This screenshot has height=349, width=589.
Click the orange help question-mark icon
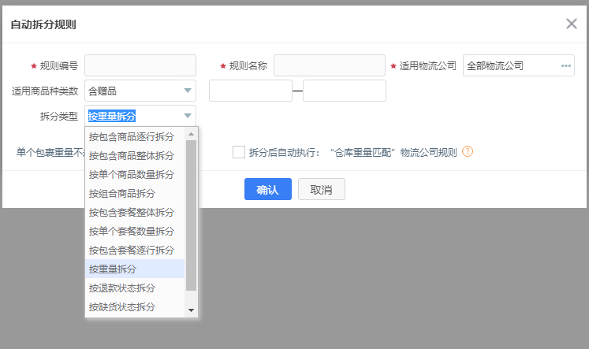pyautogui.click(x=468, y=151)
